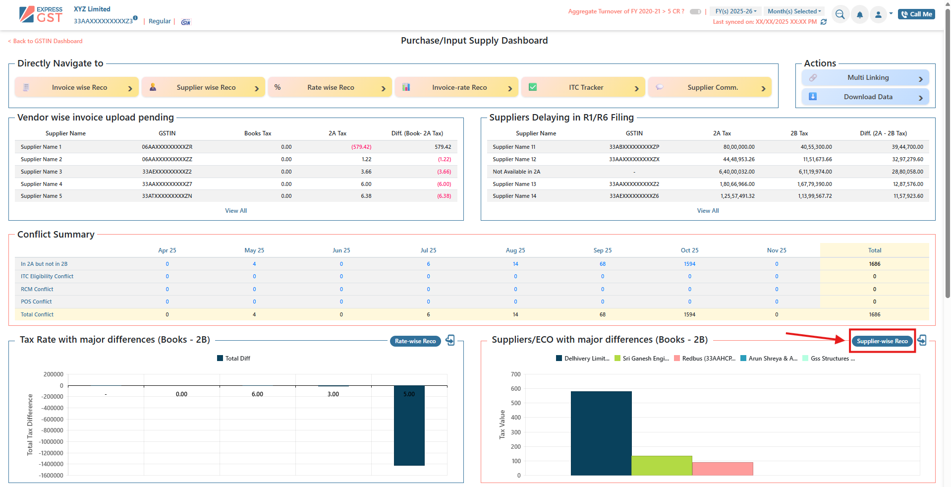Click the Express GST logo

pyautogui.click(x=41, y=14)
